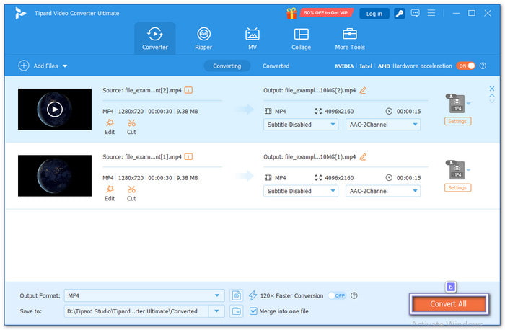Screen dimensions: 505x330
Task: Expand format arrow beside first file's MP4 icon
Action: click(469, 104)
